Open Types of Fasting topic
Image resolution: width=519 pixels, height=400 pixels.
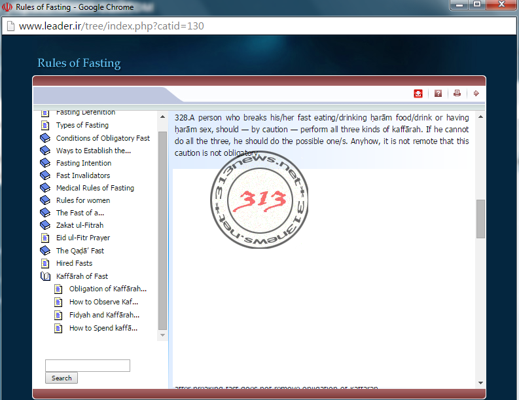(82, 125)
